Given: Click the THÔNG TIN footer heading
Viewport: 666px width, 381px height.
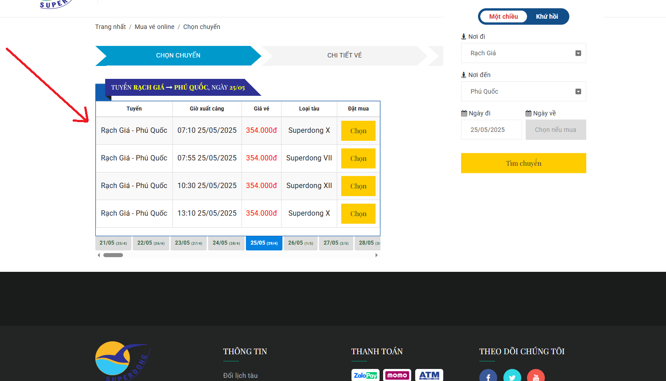Looking at the screenshot, I should pyautogui.click(x=245, y=352).
